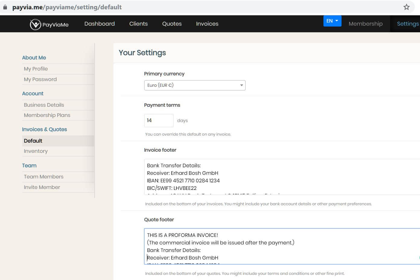Open the Dashboard page
Viewport: 420px width, 280px height.
[100, 24]
